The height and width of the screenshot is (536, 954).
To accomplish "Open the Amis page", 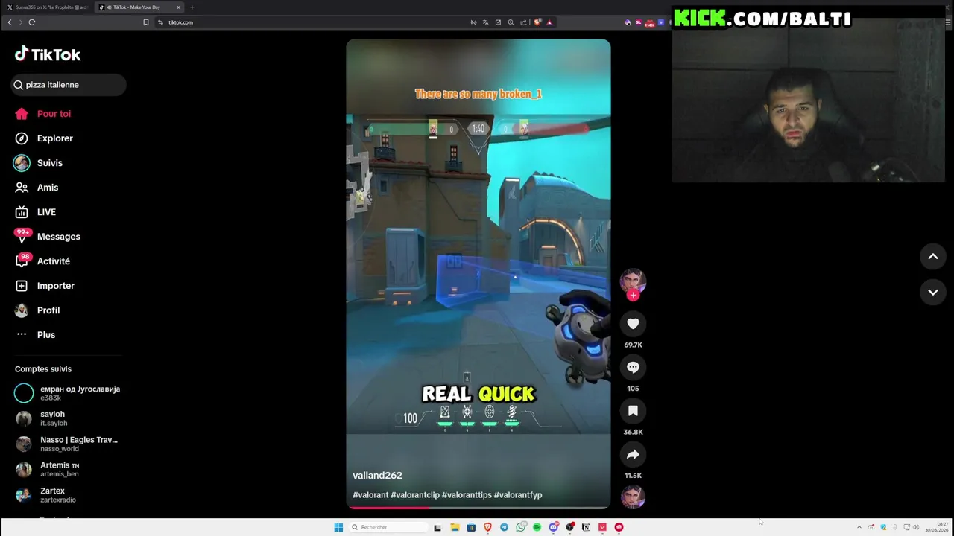I will coord(37,188).
